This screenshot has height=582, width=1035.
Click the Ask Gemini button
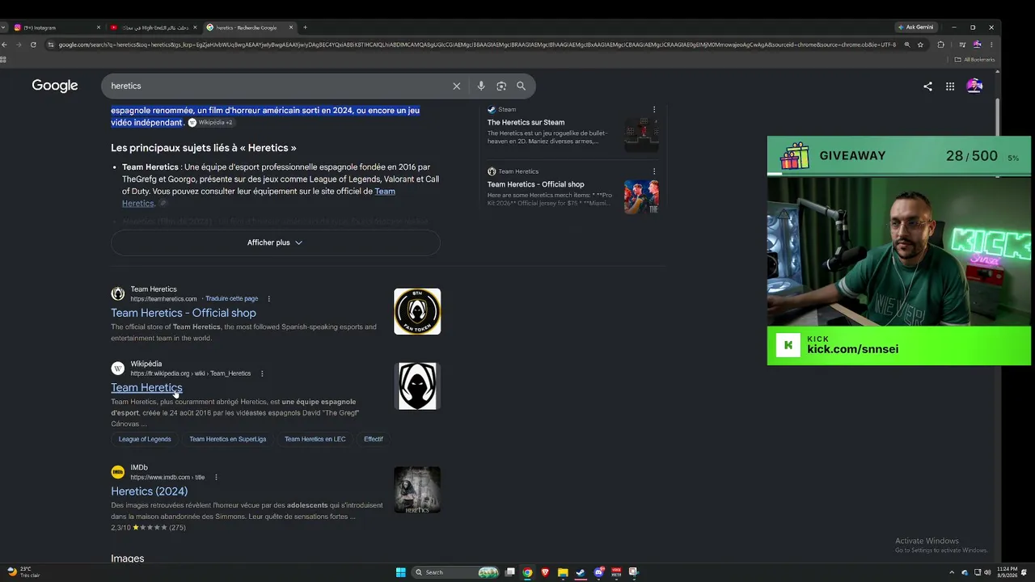click(x=915, y=27)
